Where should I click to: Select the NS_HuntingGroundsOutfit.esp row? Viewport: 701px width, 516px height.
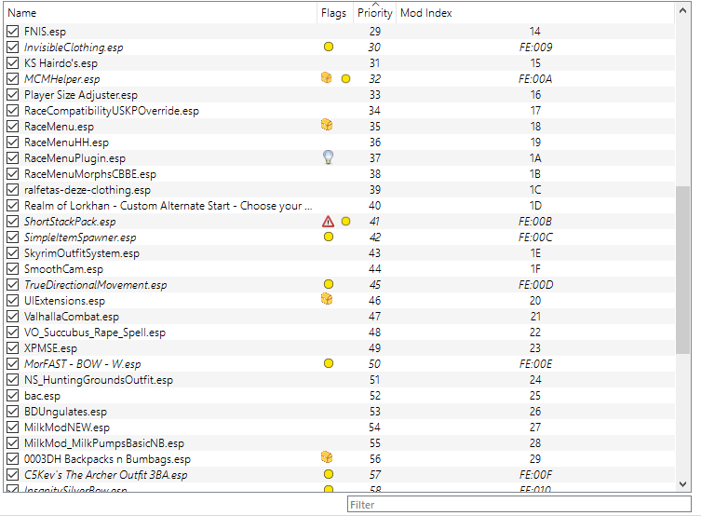tap(339, 380)
